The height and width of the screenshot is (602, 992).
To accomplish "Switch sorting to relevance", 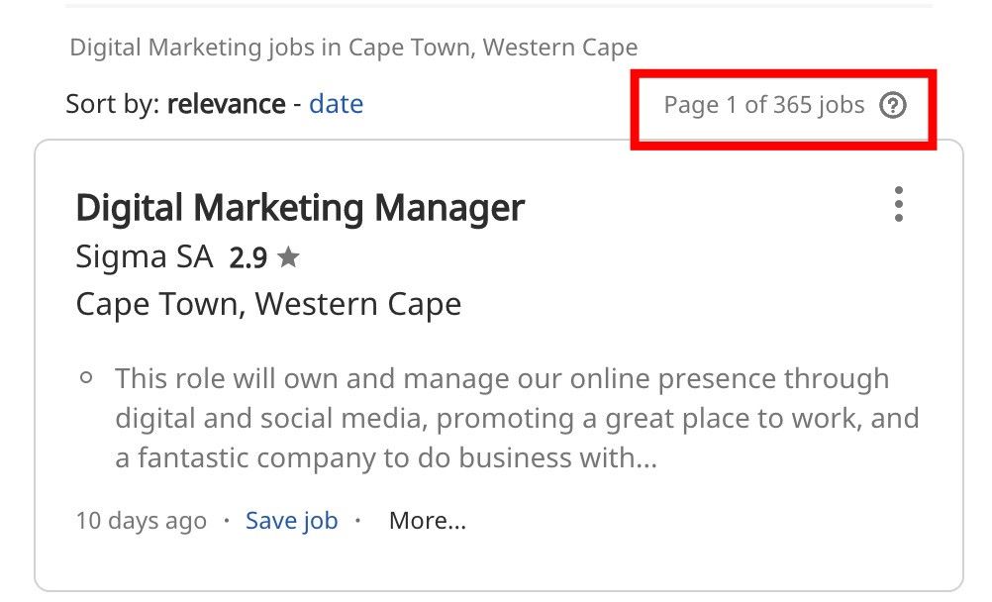I will pyautogui.click(x=225, y=104).
